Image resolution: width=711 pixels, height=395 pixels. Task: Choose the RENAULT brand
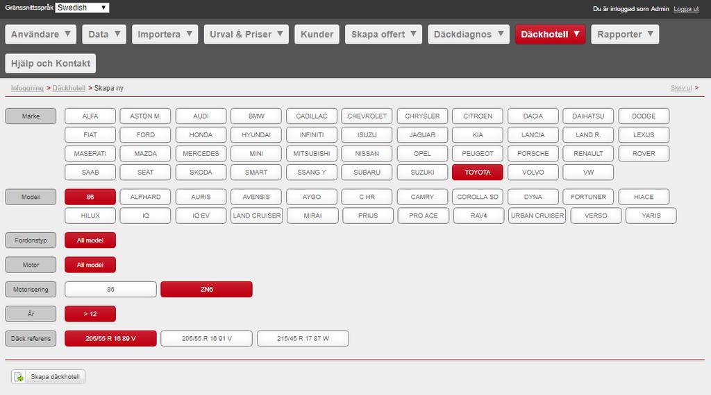click(x=588, y=153)
